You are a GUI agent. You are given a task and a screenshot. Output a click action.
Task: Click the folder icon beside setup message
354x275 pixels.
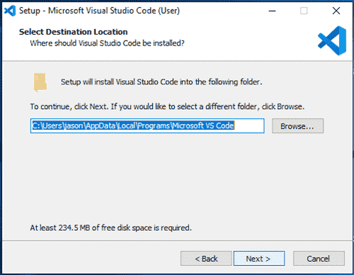[40, 82]
